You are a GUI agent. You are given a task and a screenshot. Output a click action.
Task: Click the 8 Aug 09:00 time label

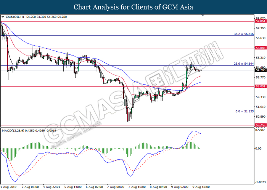pyautogui.click(x=159, y=187)
